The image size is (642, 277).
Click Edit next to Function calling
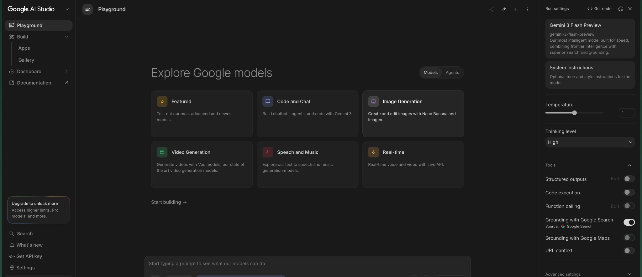point(615,206)
